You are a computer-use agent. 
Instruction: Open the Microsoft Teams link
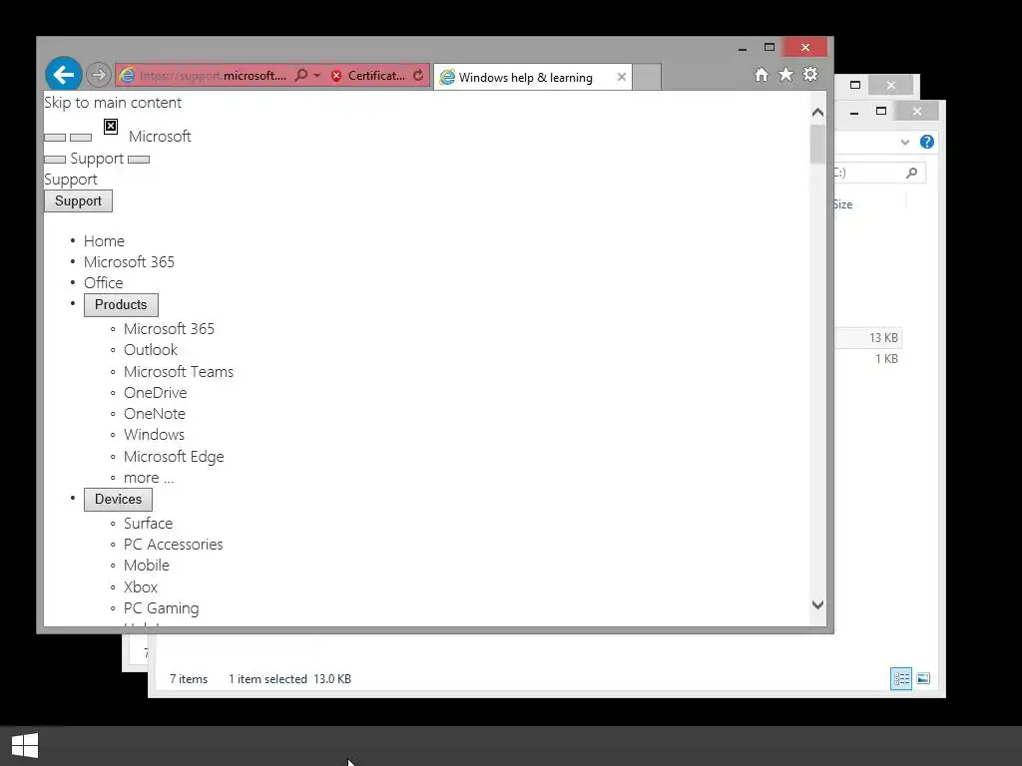(x=179, y=372)
